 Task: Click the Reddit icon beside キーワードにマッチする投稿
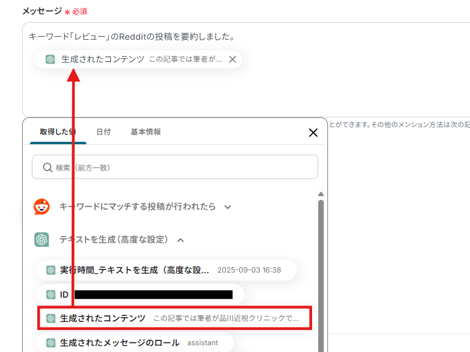click(x=42, y=207)
